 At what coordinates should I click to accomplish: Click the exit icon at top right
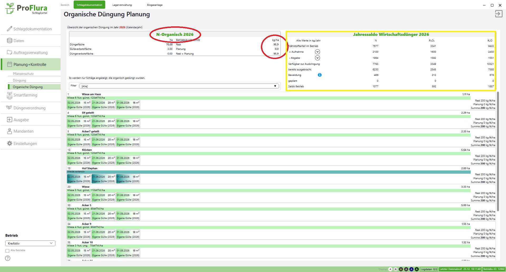point(498,14)
